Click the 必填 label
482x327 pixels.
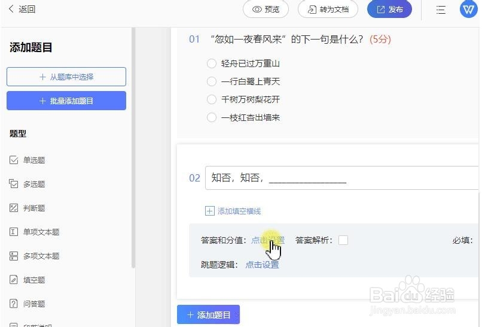[x=463, y=240]
